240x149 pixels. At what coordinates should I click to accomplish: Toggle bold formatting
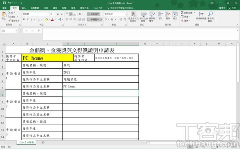(x=24, y=20)
